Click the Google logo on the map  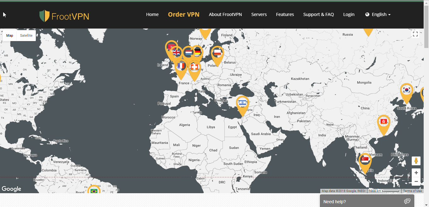(11, 189)
